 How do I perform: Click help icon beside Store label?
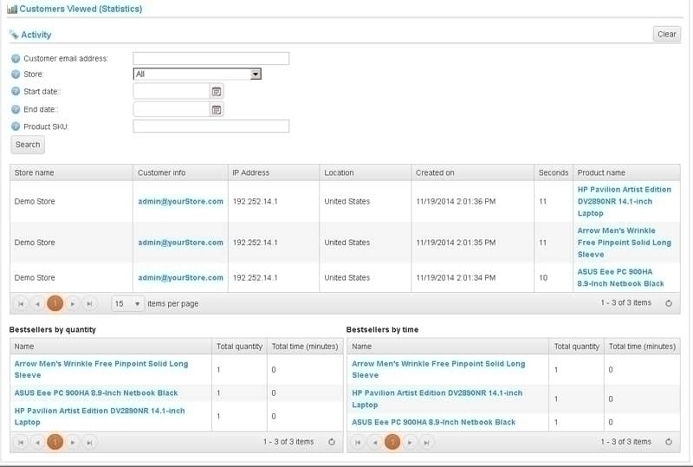point(16,75)
